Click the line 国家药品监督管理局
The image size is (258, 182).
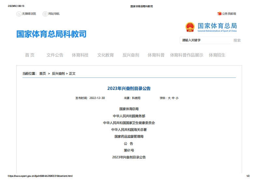pos(129,137)
